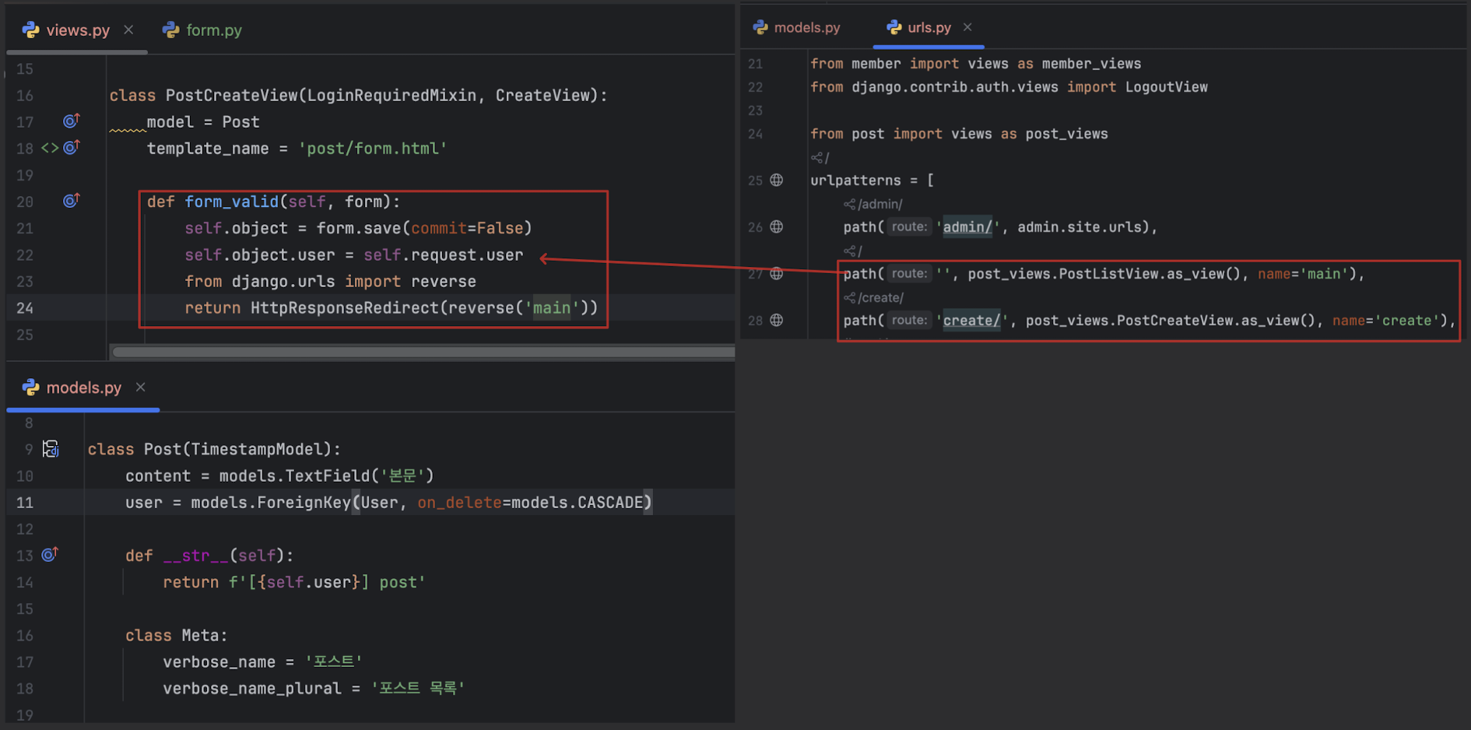Click member_views in the urls.py import
Screen dimensions: 1471x730
(1091, 64)
